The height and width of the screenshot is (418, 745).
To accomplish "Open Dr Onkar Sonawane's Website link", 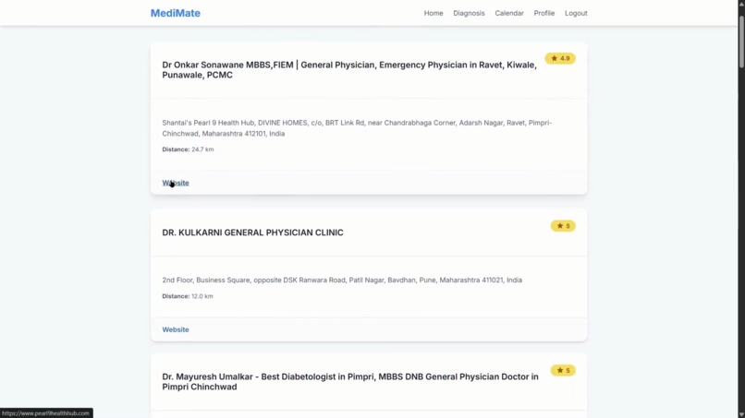I will (176, 183).
